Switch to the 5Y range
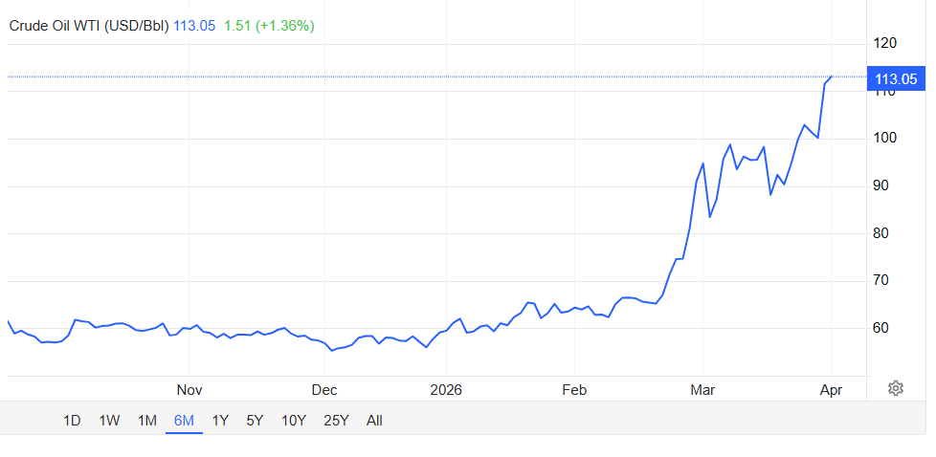Screen dimensions: 936x457 coord(255,421)
